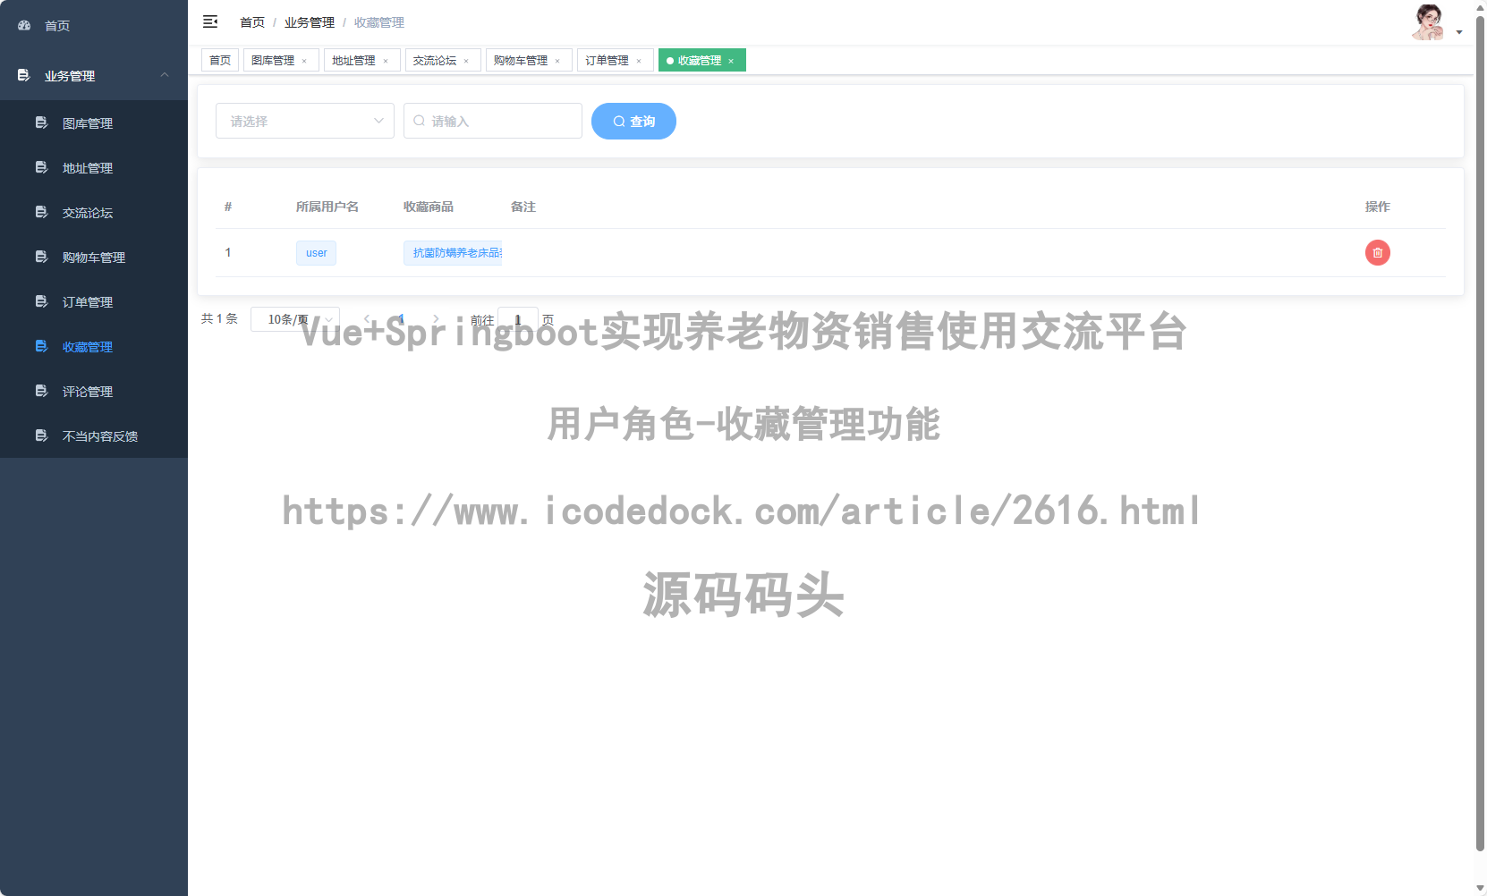The image size is (1487, 896).
Task: Close the 交流论坛 tab
Action: (x=466, y=60)
